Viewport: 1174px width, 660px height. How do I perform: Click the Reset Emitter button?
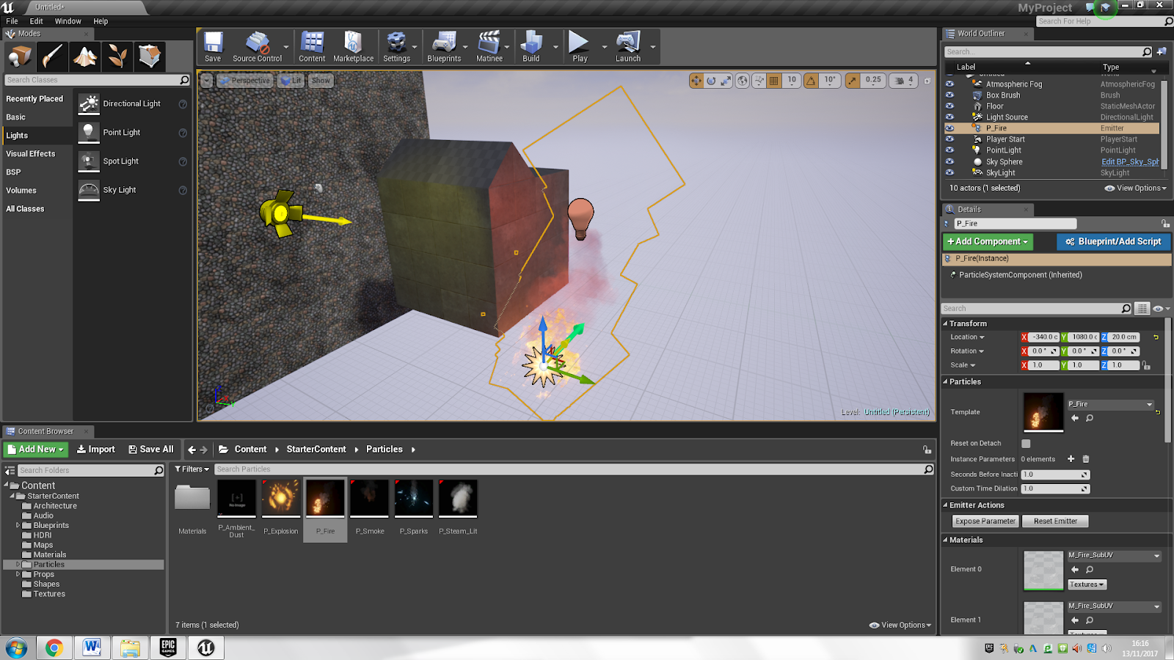[1055, 521]
